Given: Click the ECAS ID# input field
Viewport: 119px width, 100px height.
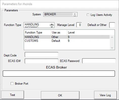Looking at the screenshot, I should click(42, 61).
